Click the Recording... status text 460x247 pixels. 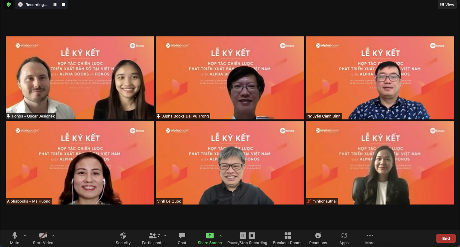pos(36,5)
